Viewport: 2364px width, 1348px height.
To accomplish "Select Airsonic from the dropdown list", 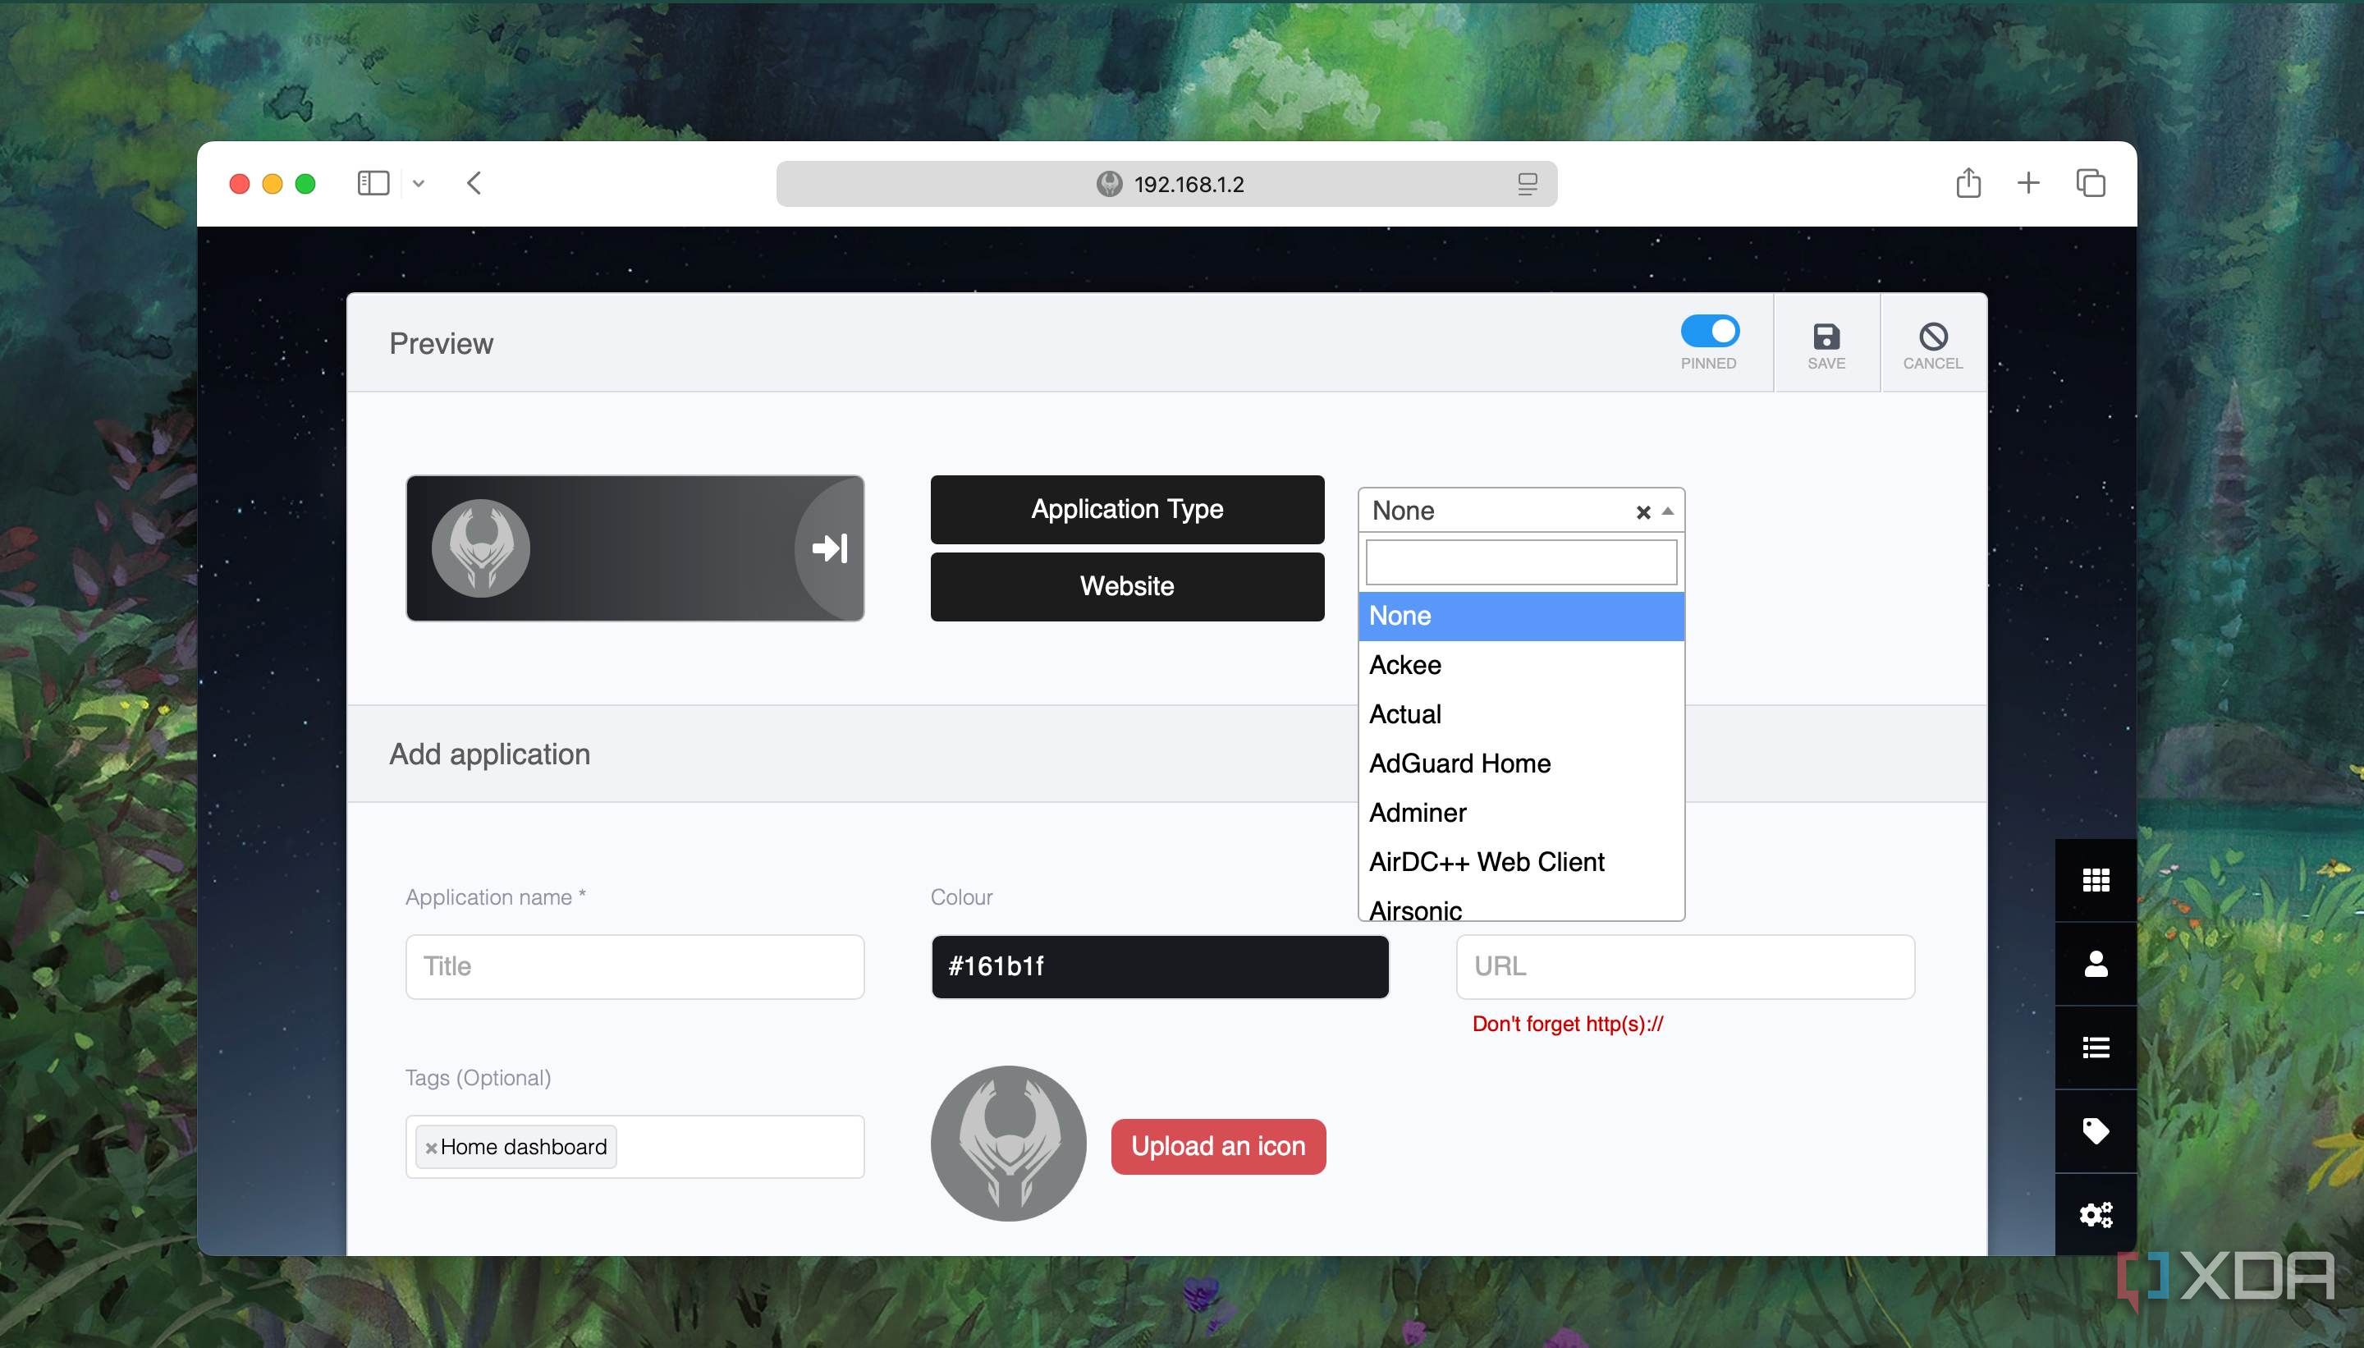I will point(1521,907).
